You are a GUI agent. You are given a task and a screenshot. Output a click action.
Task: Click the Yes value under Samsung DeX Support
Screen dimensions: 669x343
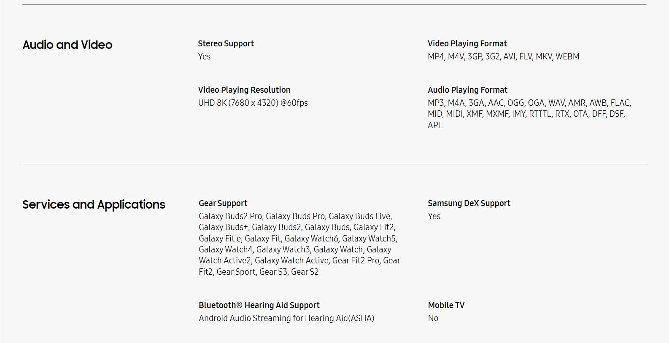click(434, 216)
